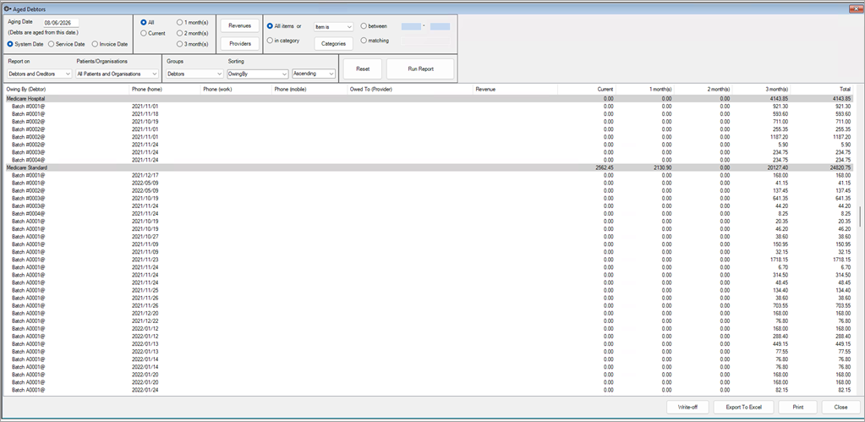The height and width of the screenshot is (422, 865).
Task: Click the Reset button
Action: pyautogui.click(x=363, y=69)
